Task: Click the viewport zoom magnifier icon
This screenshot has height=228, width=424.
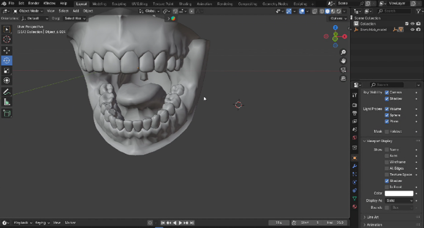Action: coord(343,52)
